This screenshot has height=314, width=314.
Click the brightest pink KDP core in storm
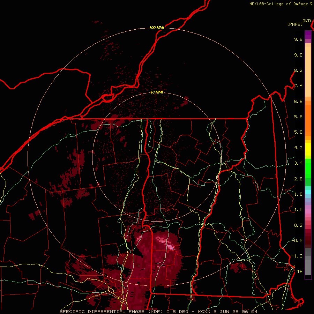tap(171, 247)
